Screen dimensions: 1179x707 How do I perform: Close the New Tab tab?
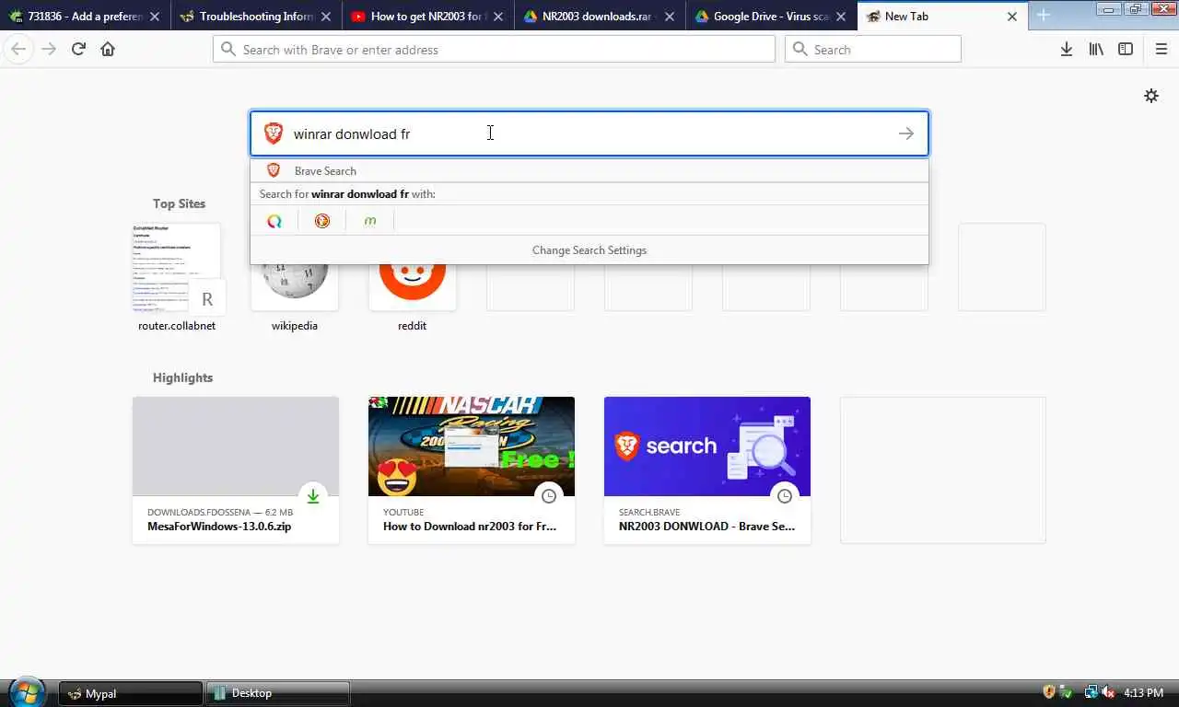coord(1012,17)
